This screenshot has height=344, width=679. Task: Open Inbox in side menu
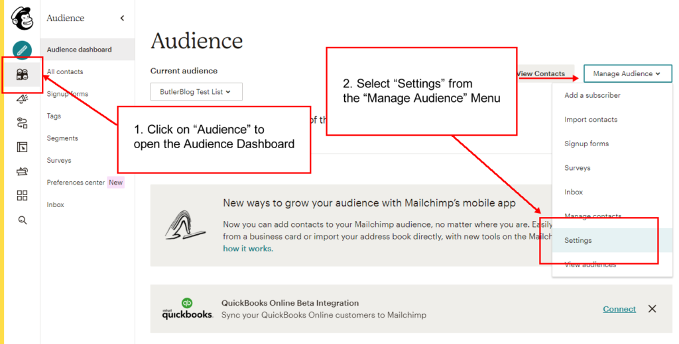click(56, 204)
